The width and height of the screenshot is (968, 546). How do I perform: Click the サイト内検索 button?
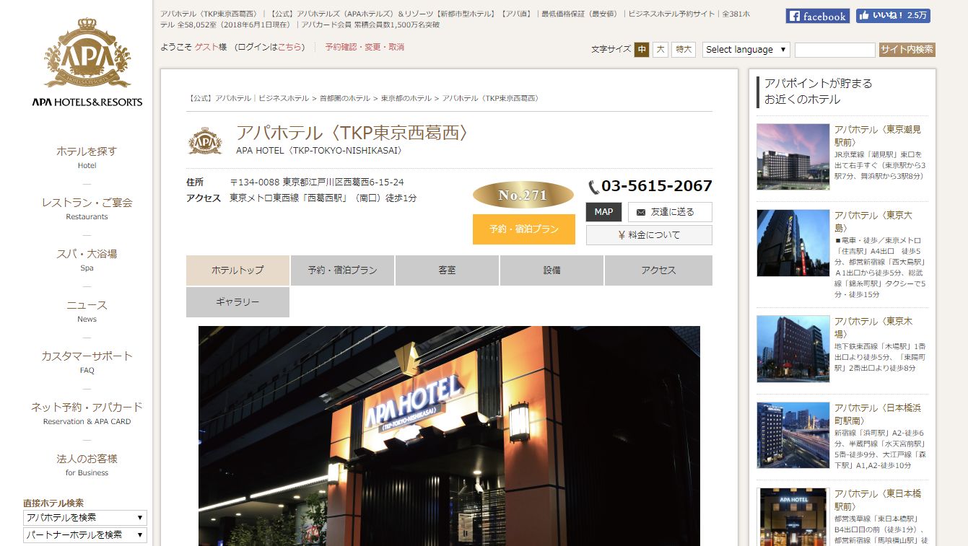coord(907,50)
